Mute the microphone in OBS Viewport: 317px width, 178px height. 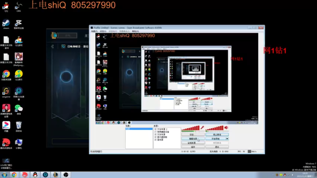[x=202, y=128]
